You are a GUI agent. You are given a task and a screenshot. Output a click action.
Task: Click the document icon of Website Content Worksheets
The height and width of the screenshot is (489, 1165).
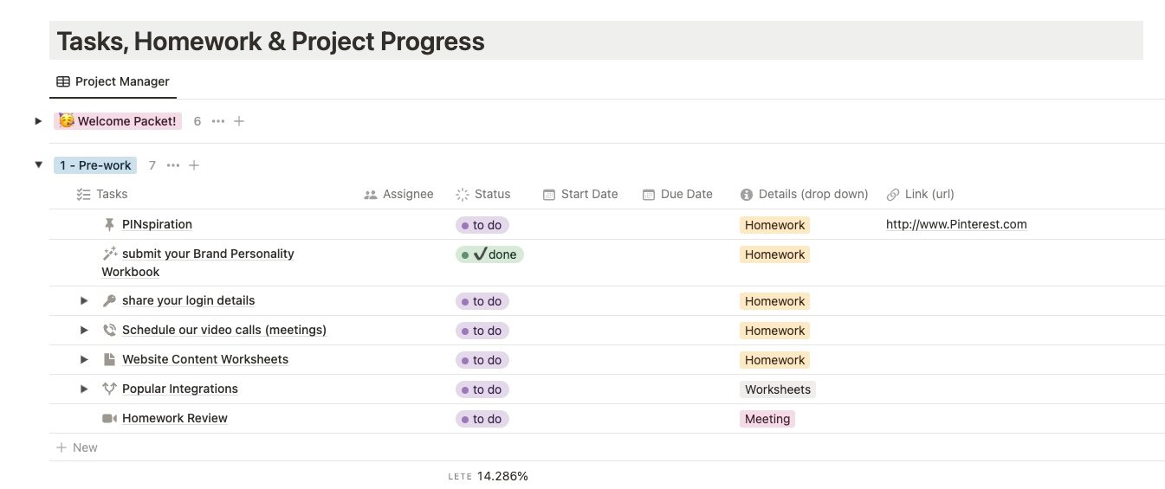click(109, 359)
